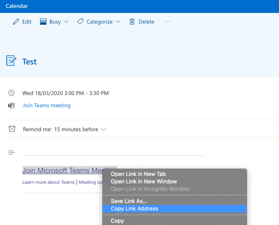Choose Open Link in New Window
279x225 pixels.
click(175, 181)
